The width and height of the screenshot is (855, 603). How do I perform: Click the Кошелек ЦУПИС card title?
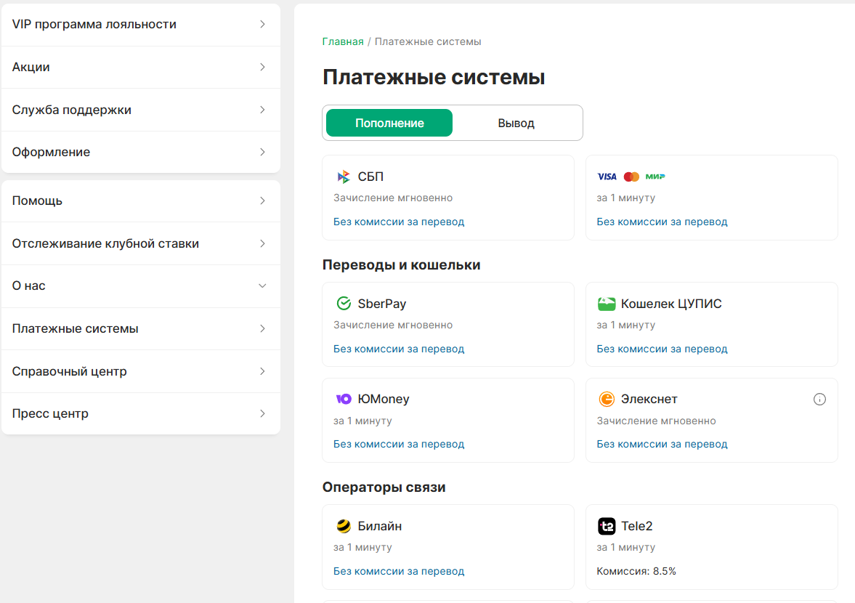(671, 304)
